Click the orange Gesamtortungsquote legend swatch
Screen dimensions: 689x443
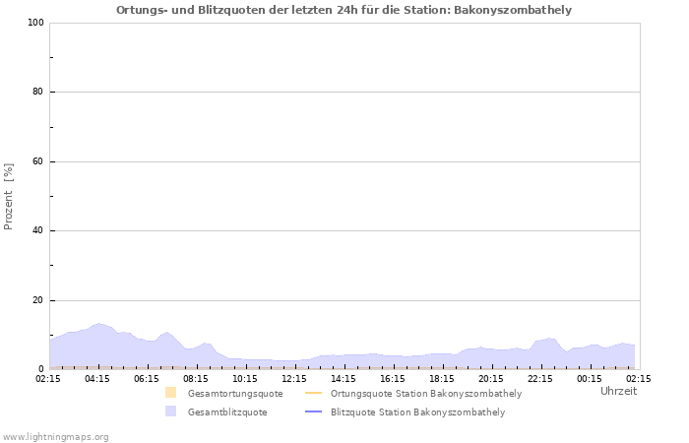coord(171,393)
